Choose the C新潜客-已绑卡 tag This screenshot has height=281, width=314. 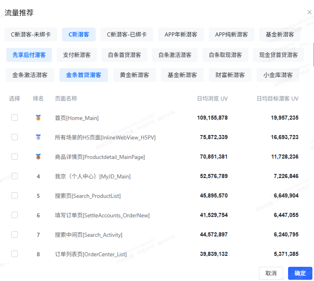pyautogui.click(x=127, y=34)
